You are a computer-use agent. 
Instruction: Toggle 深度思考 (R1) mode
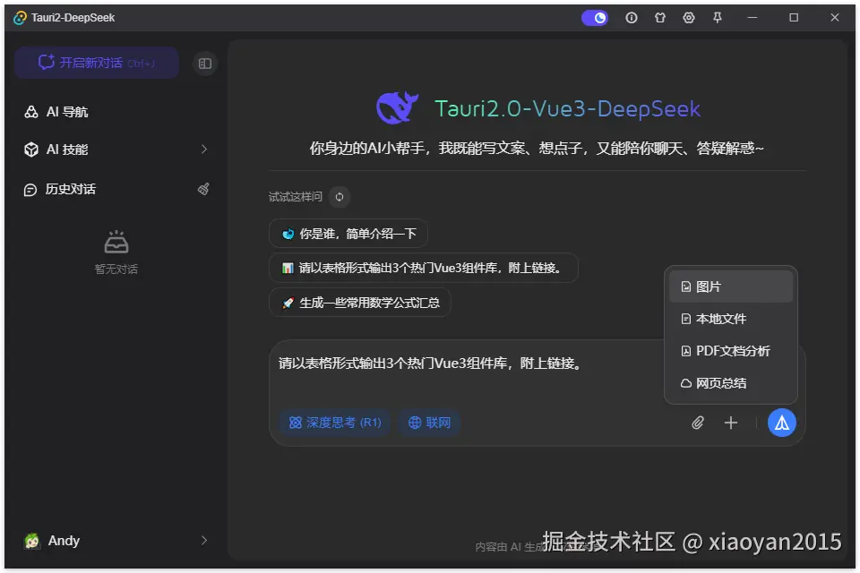pyautogui.click(x=335, y=423)
